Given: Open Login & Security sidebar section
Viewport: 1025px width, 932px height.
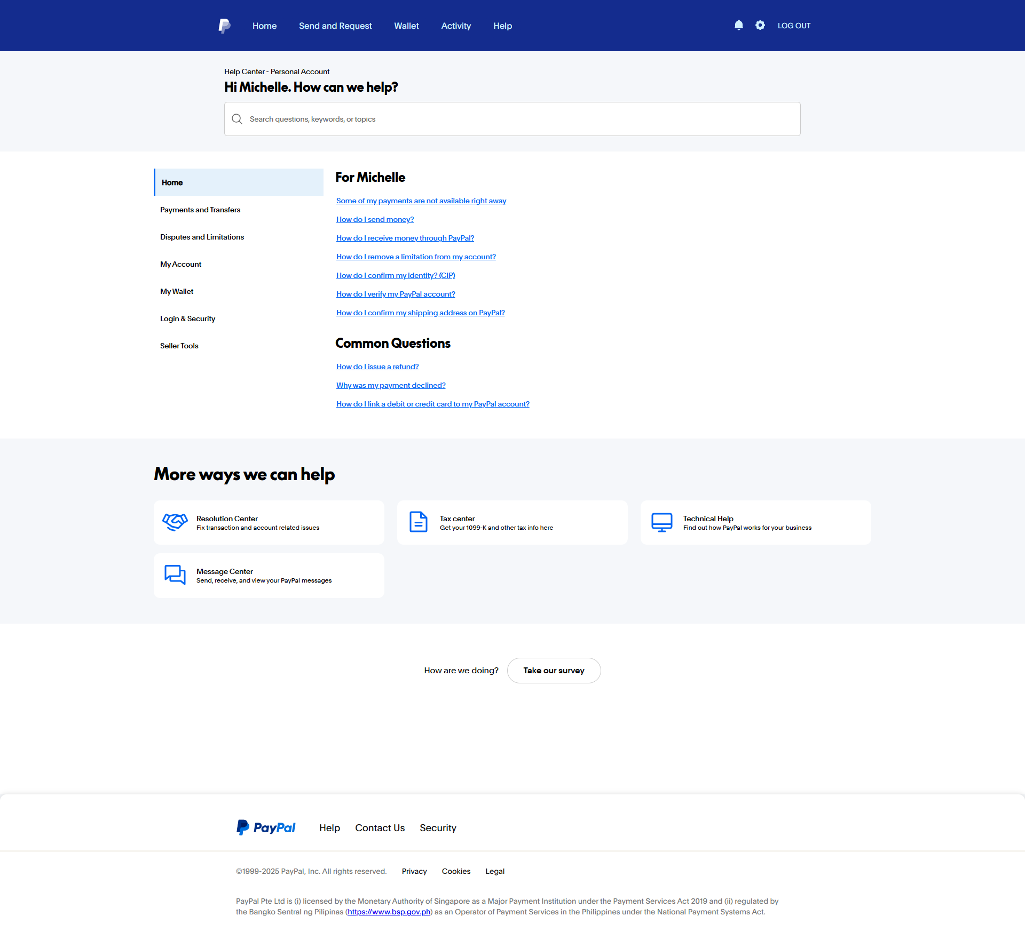Looking at the screenshot, I should 187,318.
